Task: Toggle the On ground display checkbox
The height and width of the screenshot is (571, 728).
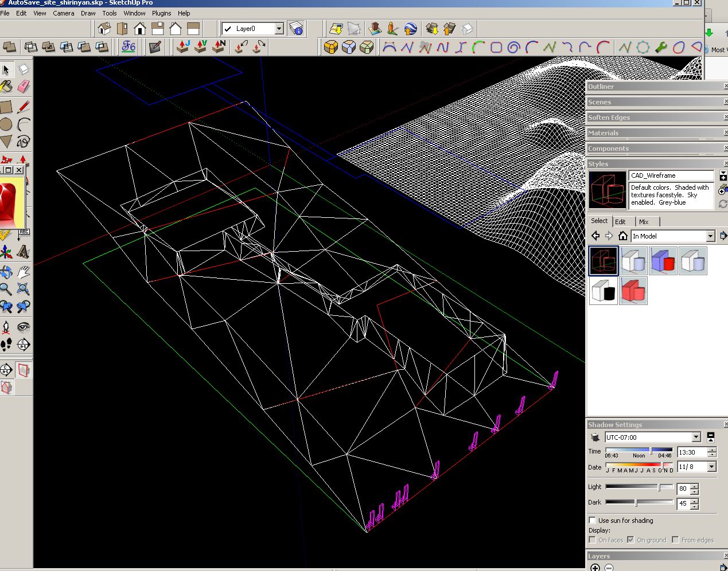Action: 630,540
